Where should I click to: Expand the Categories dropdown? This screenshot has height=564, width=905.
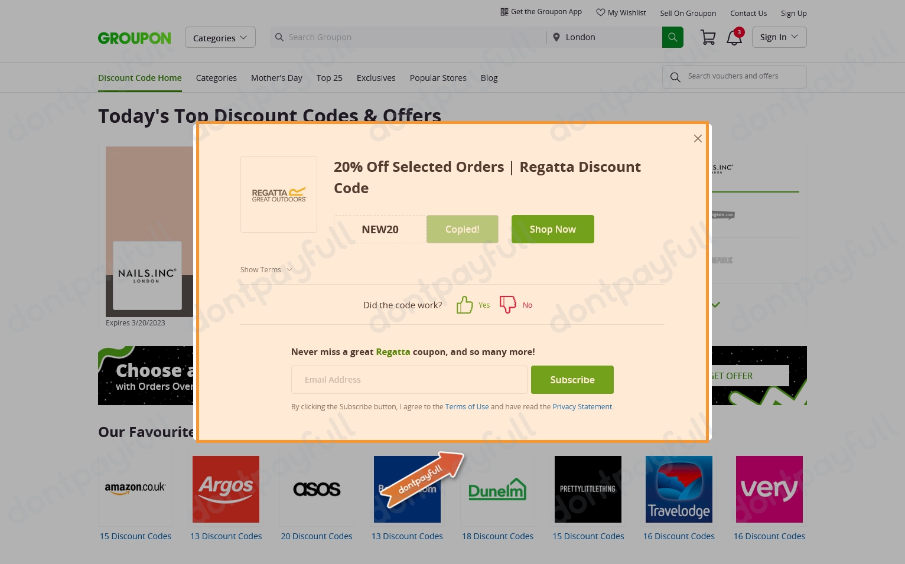(x=220, y=38)
